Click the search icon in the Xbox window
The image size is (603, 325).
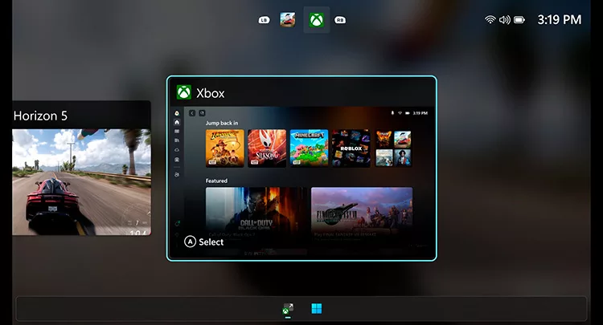coord(202,113)
